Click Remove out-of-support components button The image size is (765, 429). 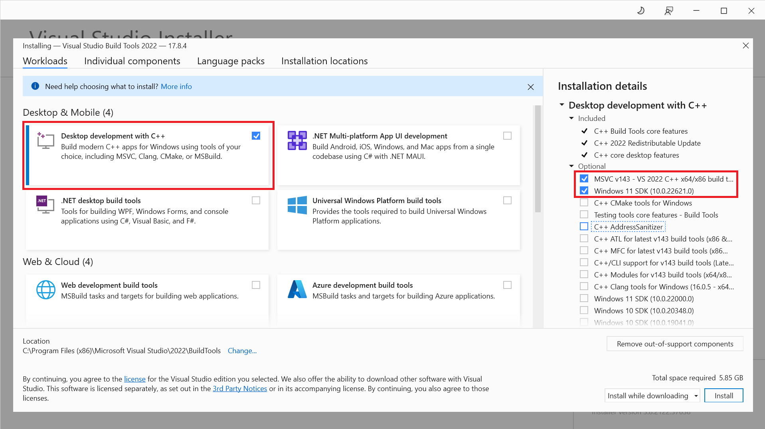[675, 344]
